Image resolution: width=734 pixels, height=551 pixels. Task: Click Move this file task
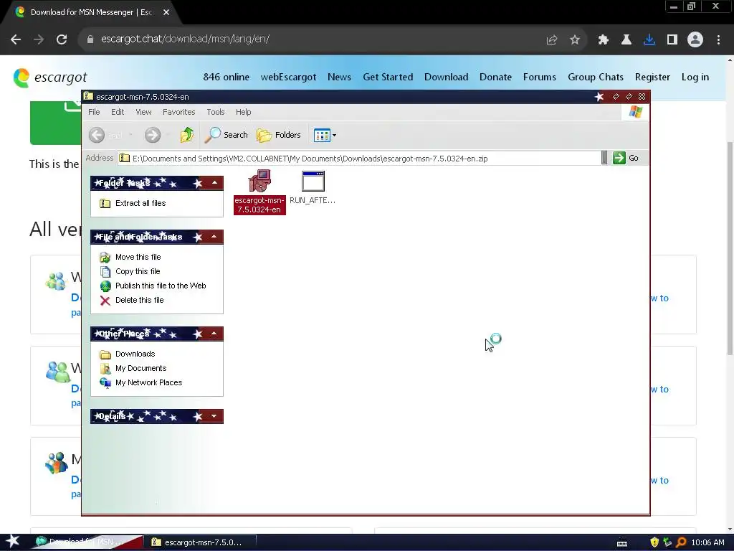(x=130, y=258)
